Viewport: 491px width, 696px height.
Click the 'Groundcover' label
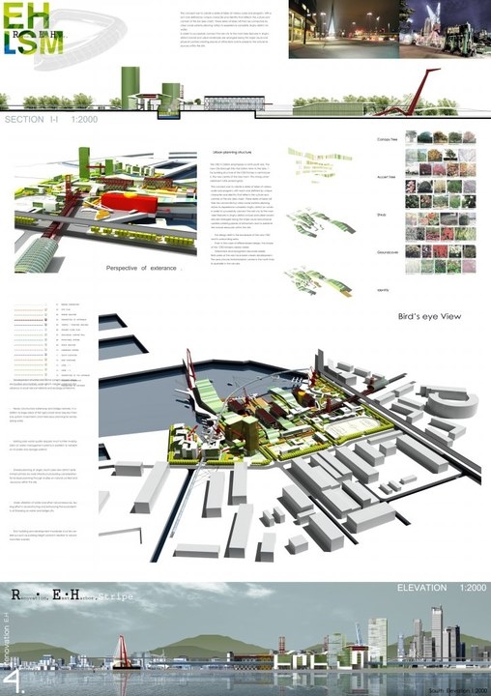388,252
